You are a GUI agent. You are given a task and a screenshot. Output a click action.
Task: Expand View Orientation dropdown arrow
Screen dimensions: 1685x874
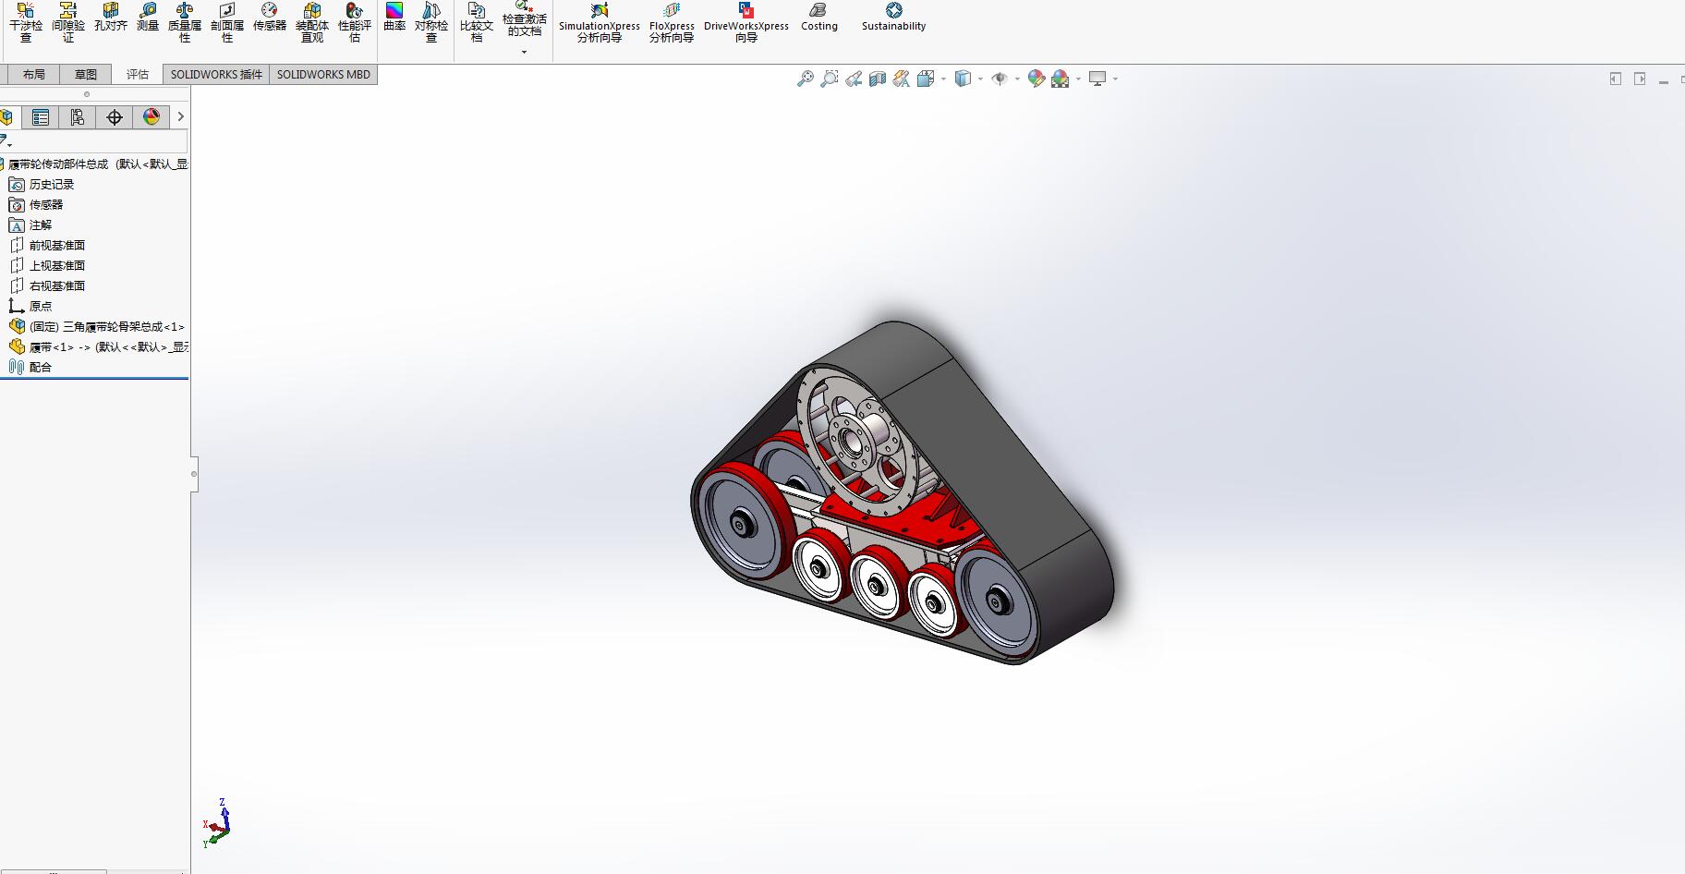pos(943,79)
